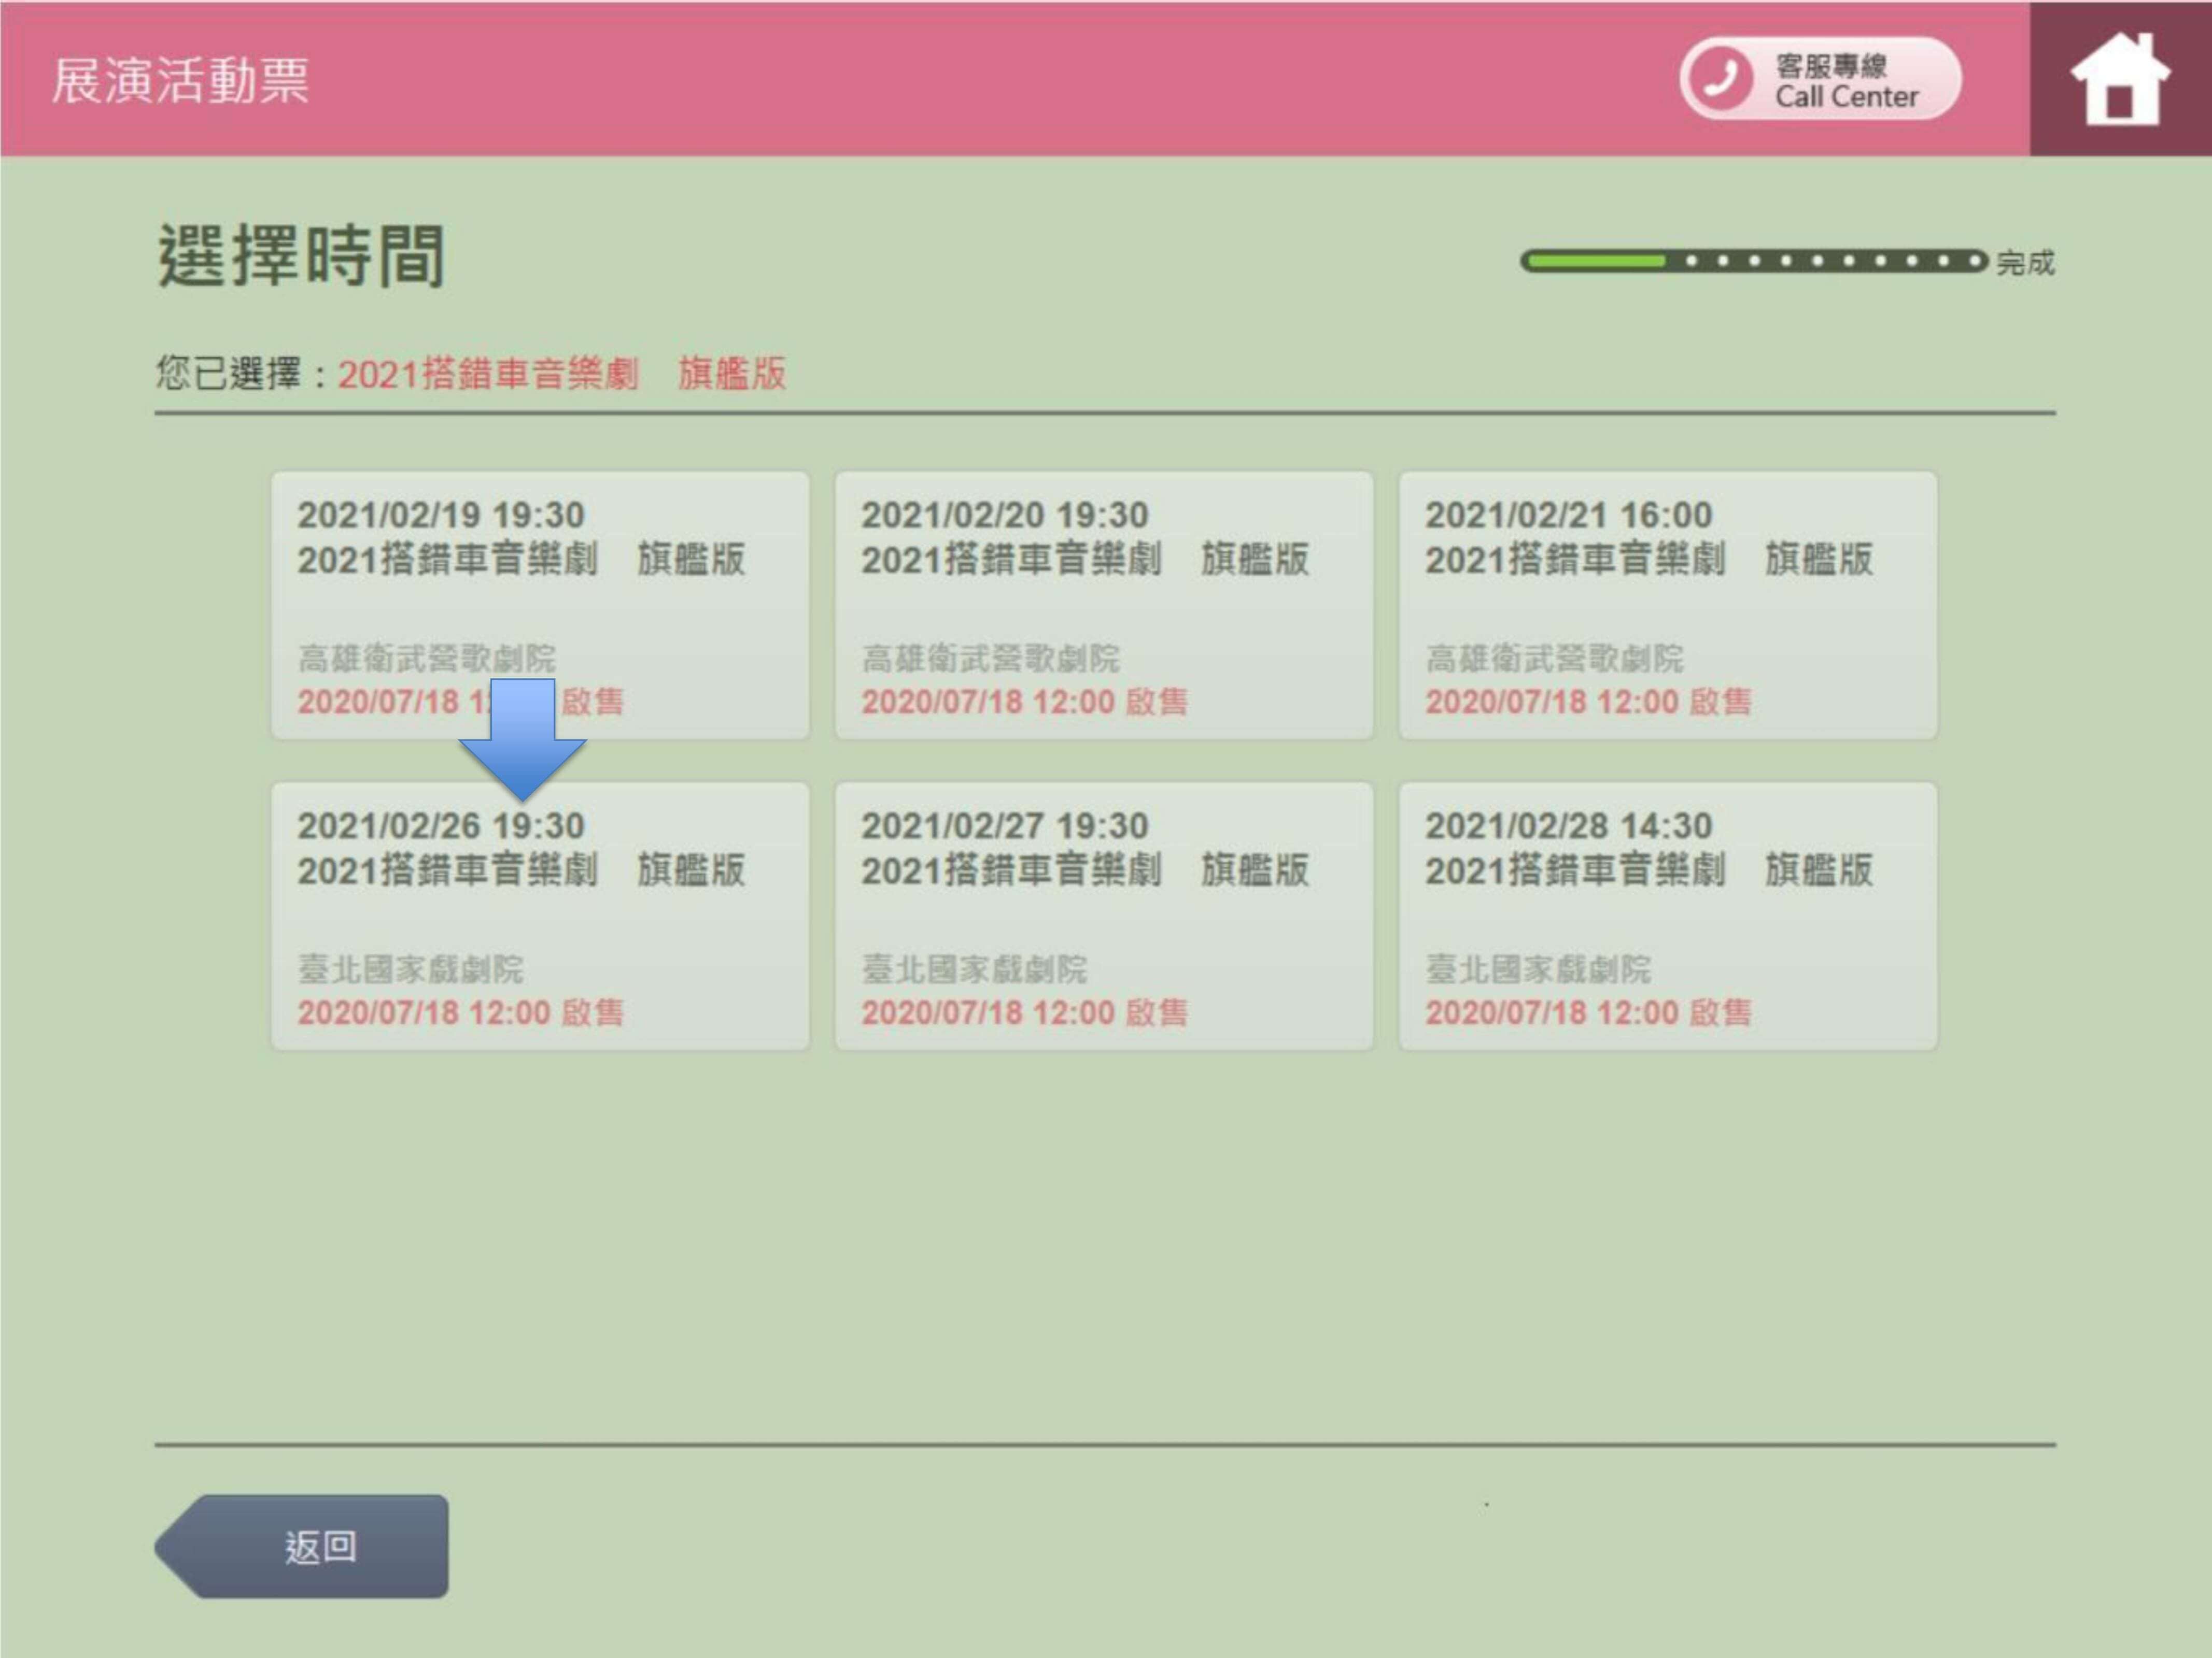The width and height of the screenshot is (2212, 1658).
Task: Click venue 臺北國家戲劇院 on the 02/27 card
Action: coord(975,969)
